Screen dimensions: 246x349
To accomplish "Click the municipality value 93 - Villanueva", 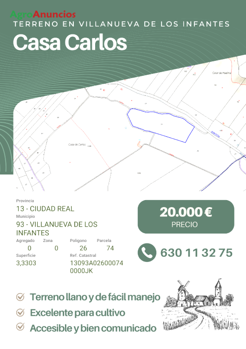I will [x=57, y=228].
